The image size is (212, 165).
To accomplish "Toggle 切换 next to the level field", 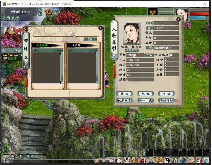I will (x=149, y=55).
